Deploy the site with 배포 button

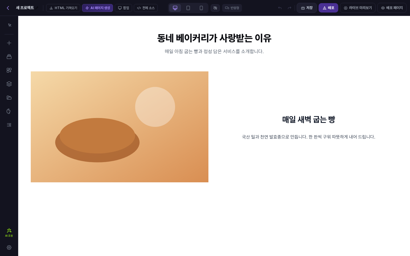(x=328, y=8)
